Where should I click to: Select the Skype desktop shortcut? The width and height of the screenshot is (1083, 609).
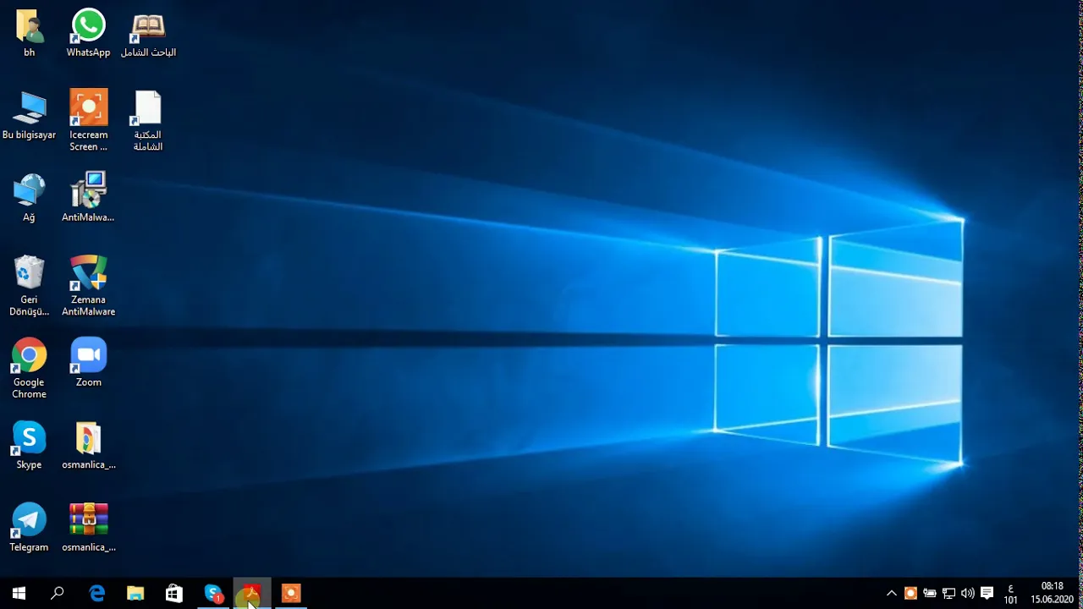(29, 446)
